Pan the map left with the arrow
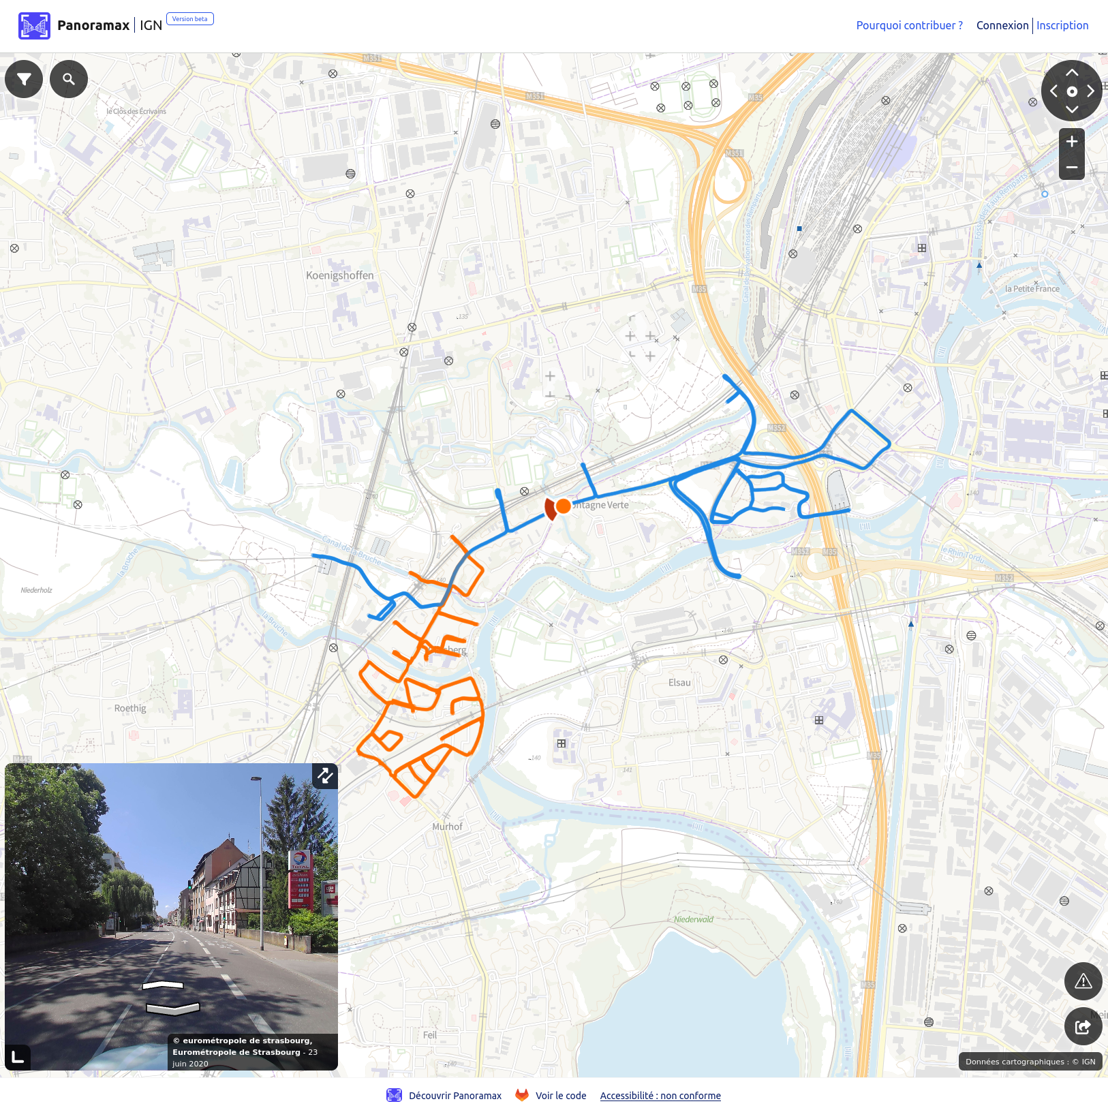Viewport: 1108px width, 1108px height. click(x=1053, y=91)
